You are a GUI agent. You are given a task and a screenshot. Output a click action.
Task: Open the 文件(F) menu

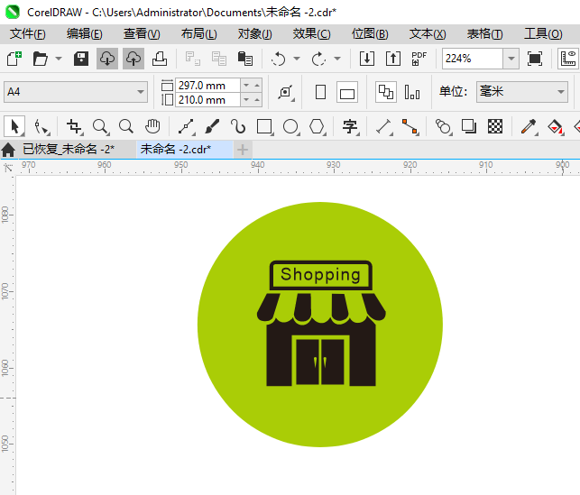pyautogui.click(x=28, y=34)
